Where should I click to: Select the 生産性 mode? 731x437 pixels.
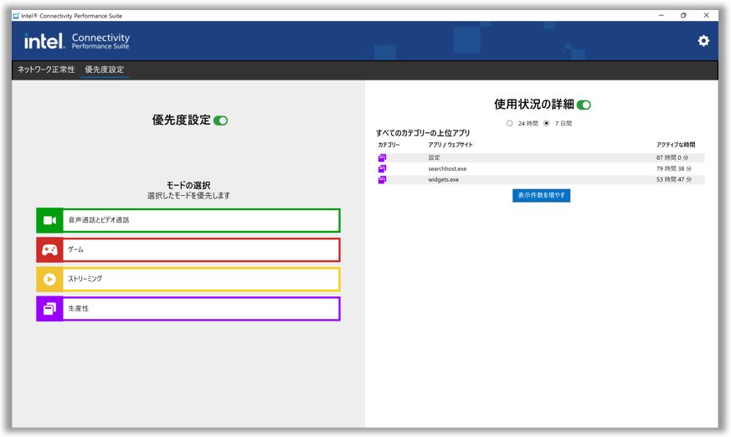[x=188, y=308]
